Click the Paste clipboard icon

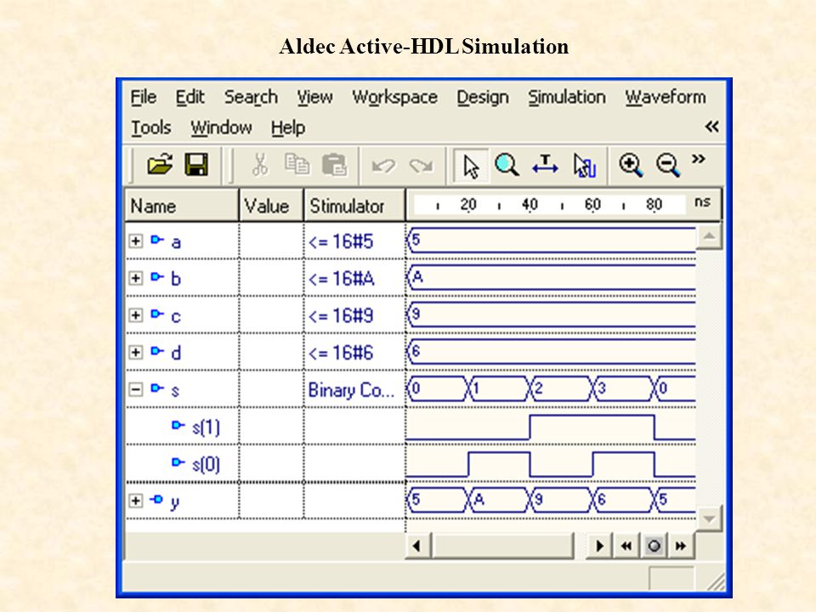335,165
